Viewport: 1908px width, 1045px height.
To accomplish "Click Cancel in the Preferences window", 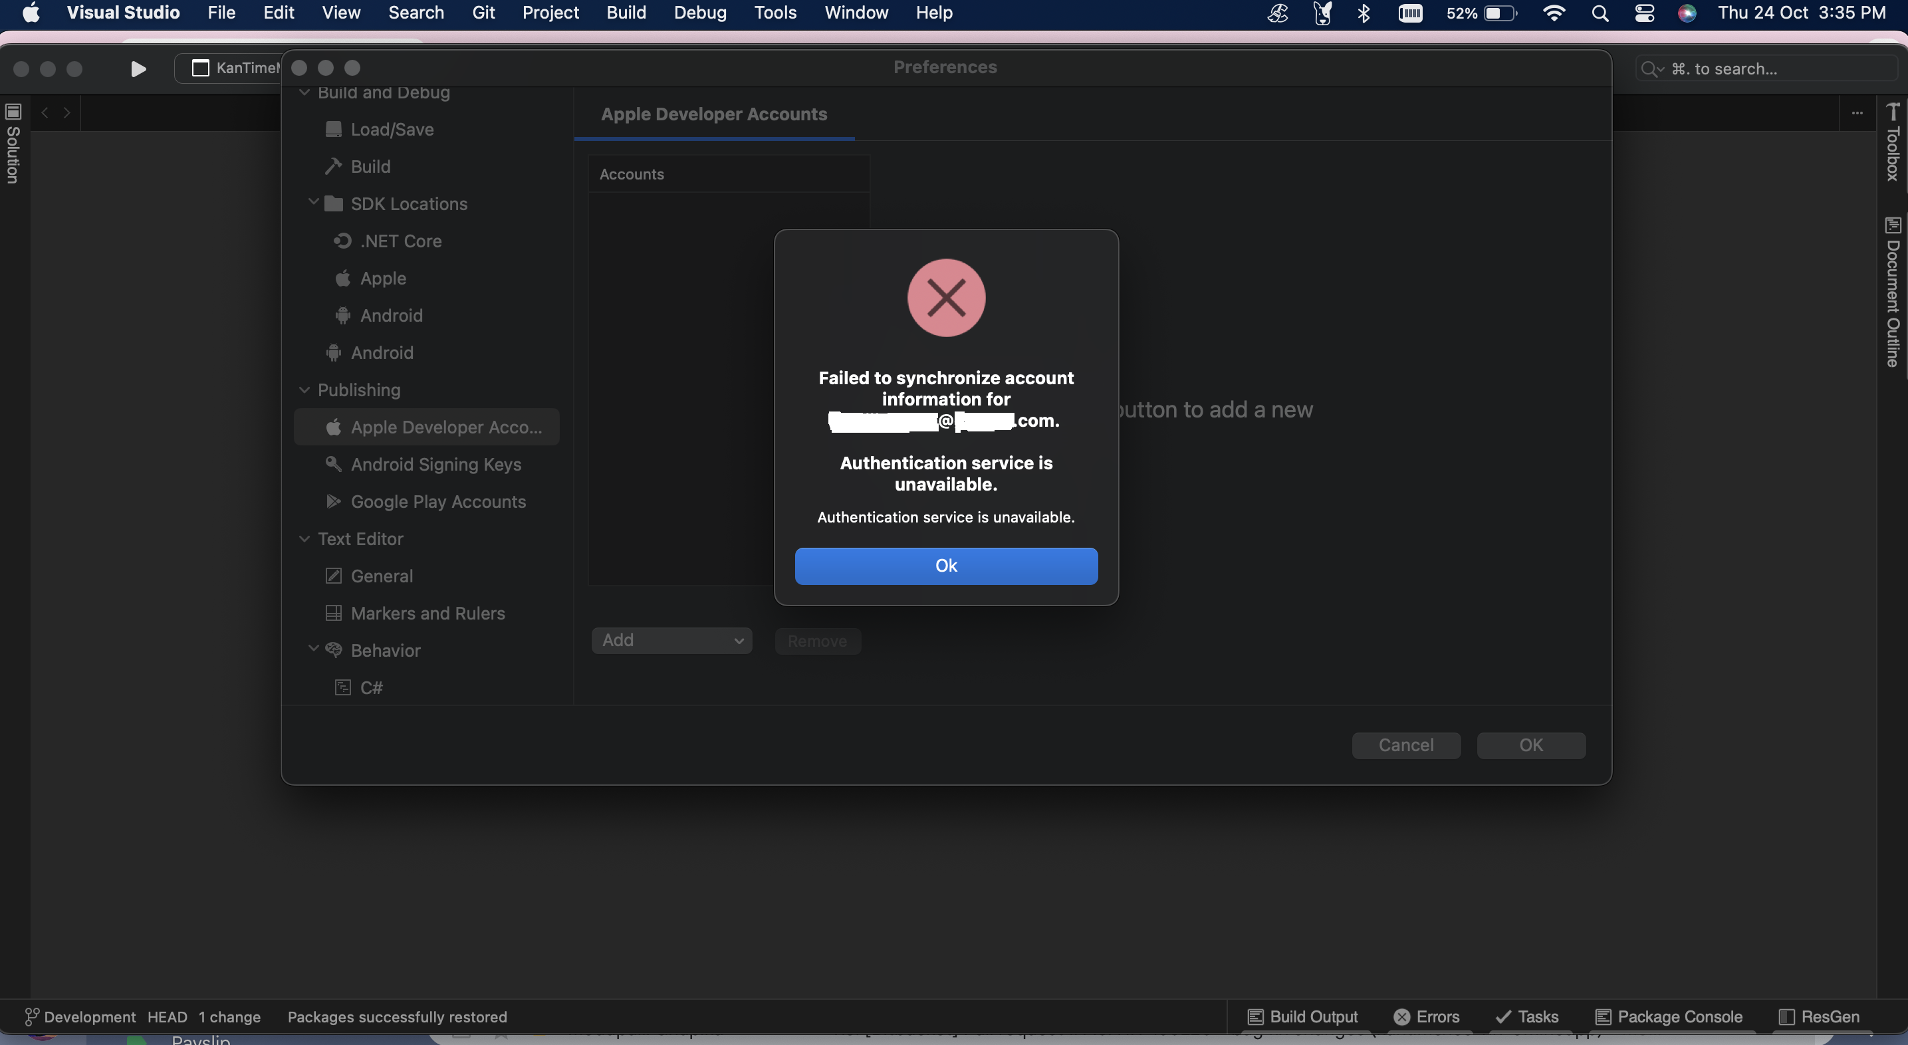I will coord(1406,745).
